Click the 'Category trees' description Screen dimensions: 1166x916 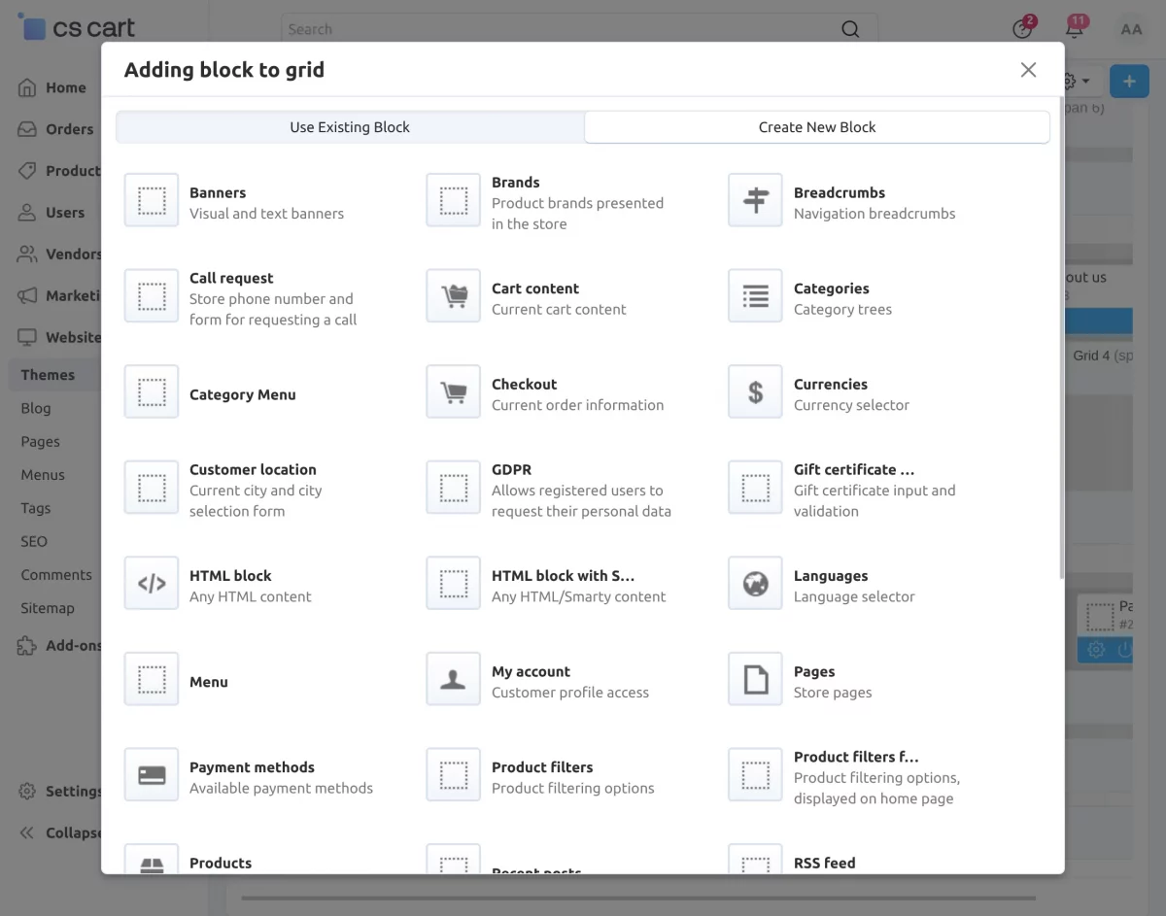point(842,310)
